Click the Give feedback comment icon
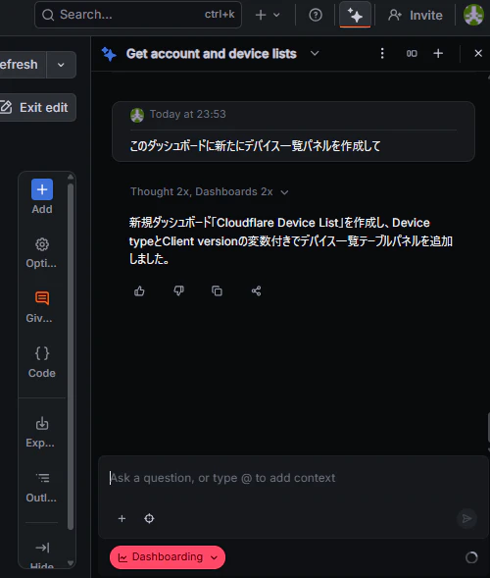Image resolution: width=490 pixels, height=578 pixels. [x=42, y=298]
